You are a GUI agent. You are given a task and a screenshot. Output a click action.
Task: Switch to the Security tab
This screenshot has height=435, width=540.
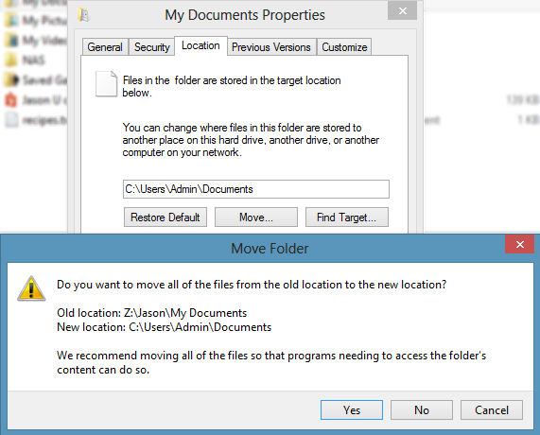(x=152, y=47)
